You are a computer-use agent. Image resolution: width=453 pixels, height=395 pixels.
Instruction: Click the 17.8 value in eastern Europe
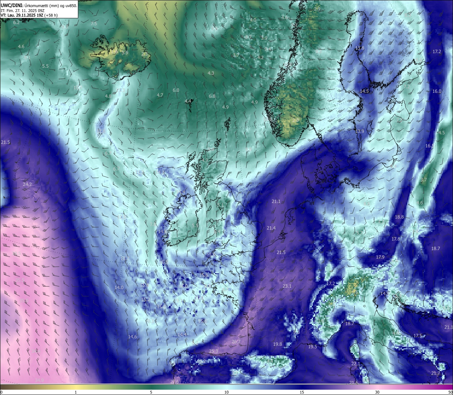[396, 239]
